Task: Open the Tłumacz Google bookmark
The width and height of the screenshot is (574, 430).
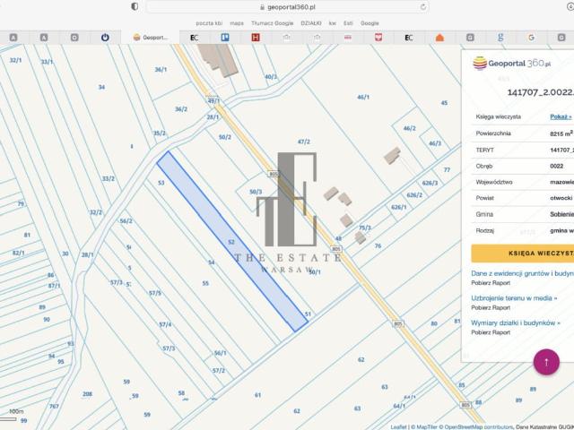Action: point(273,22)
